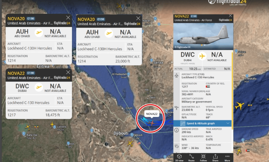269x162 pixels.
Task: Close the NOVA22 DWC Dubai small card
Action: click(x=68, y=72)
